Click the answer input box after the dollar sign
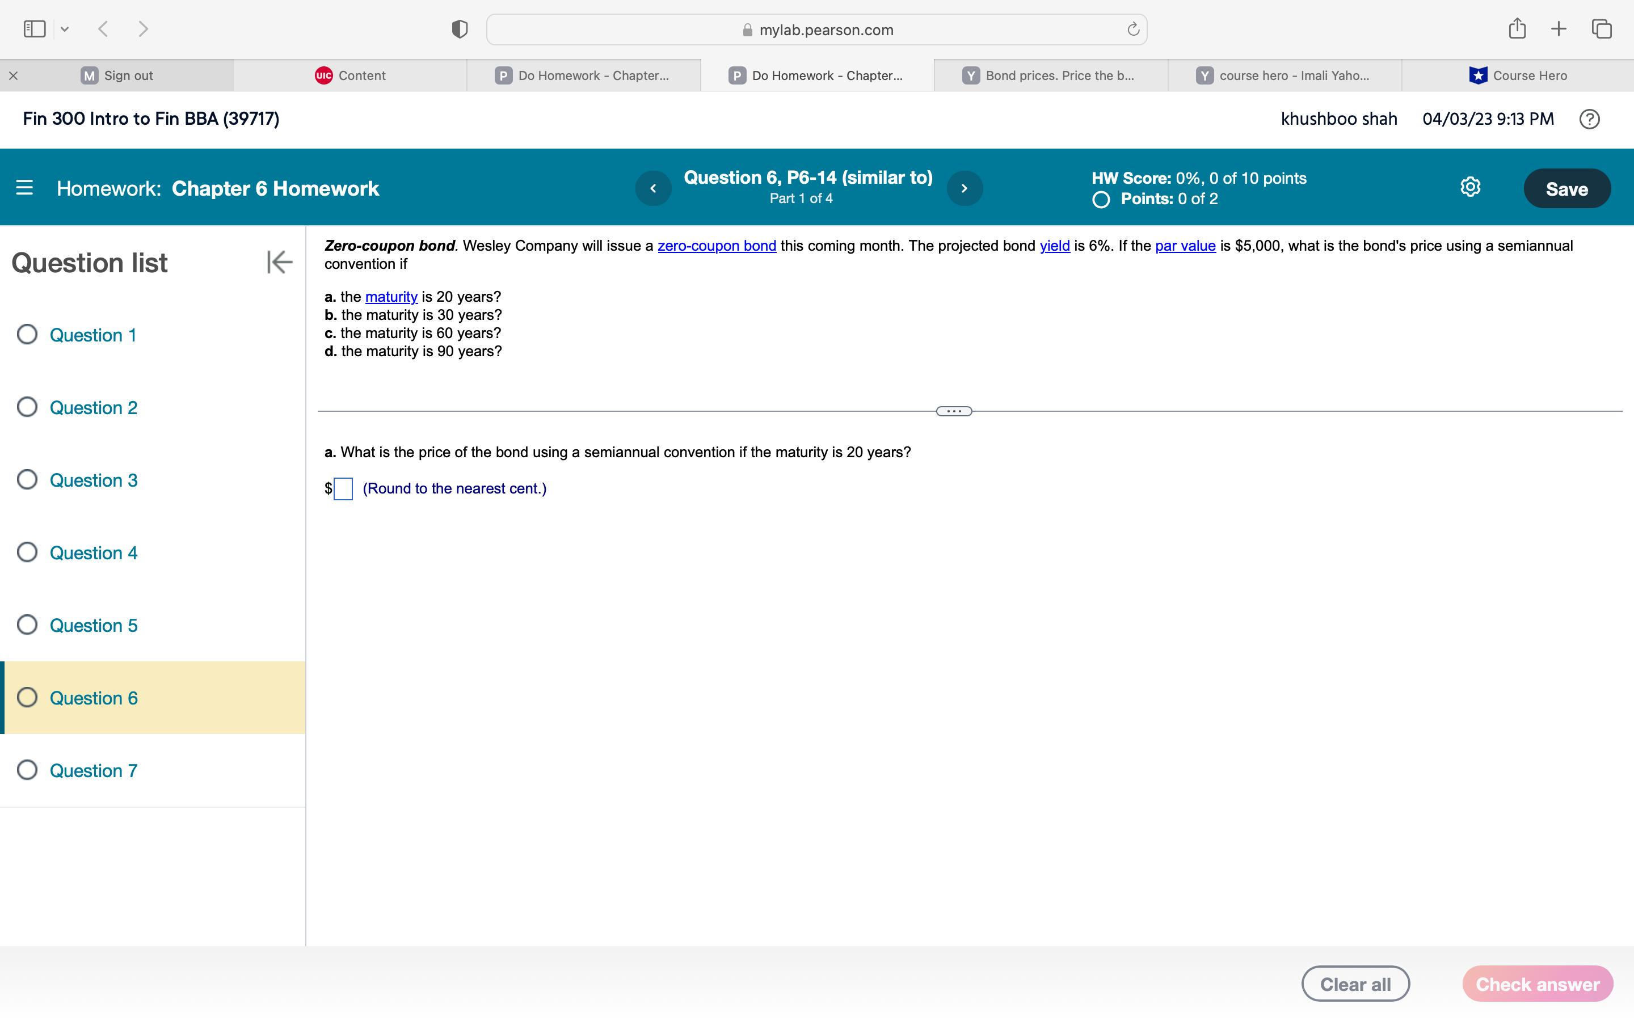Viewport: 1634px width, 1021px height. point(343,488)
